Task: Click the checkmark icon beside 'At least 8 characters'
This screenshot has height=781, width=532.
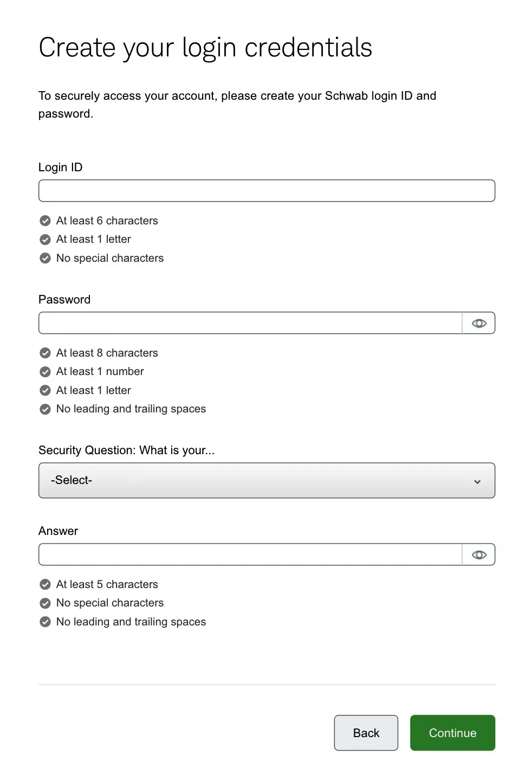Action: 46,353
